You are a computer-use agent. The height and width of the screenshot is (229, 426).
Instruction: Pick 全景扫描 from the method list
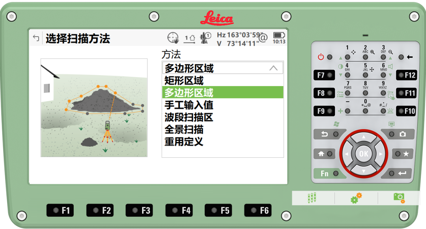coord(222,129)
